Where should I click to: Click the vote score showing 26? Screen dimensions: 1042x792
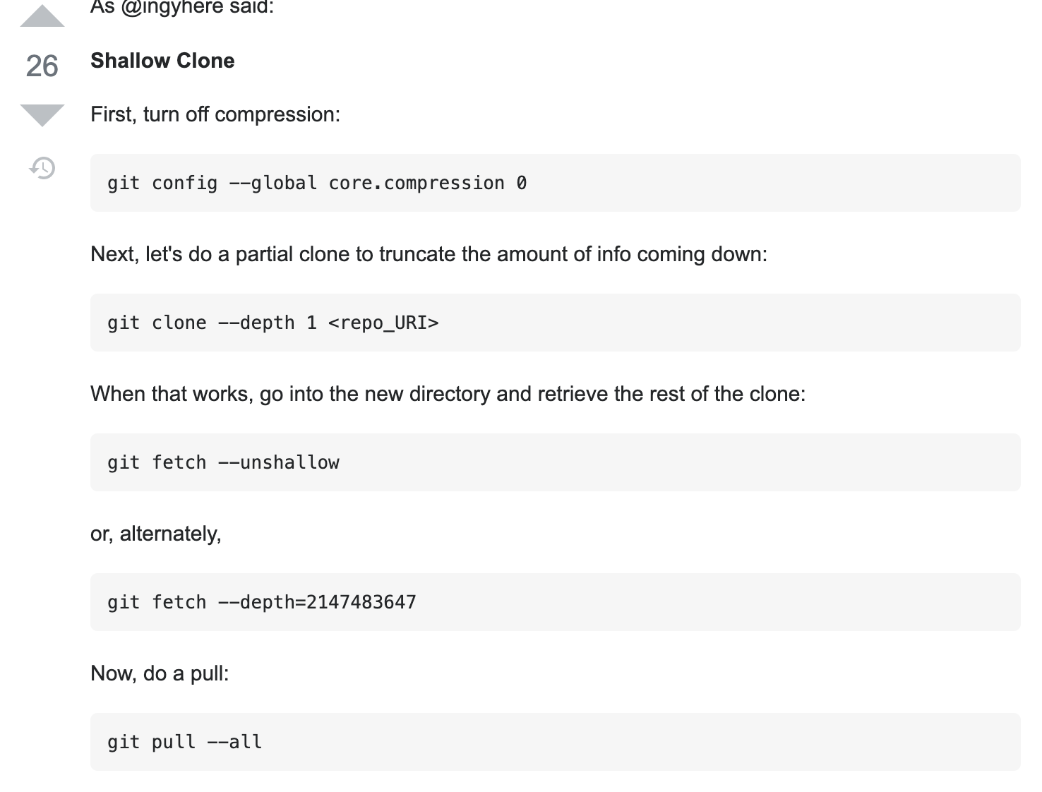pos(41,66)
